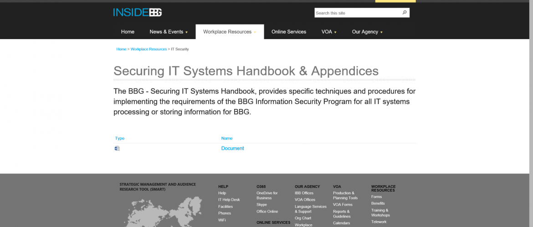This screenshot has height=227, width=533.
Task: Open the Skype footer link
Action: (262, 205)
